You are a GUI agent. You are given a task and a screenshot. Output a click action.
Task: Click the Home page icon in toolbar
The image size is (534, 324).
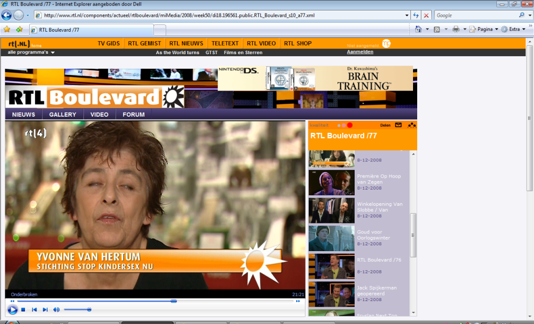coord(418,29)
